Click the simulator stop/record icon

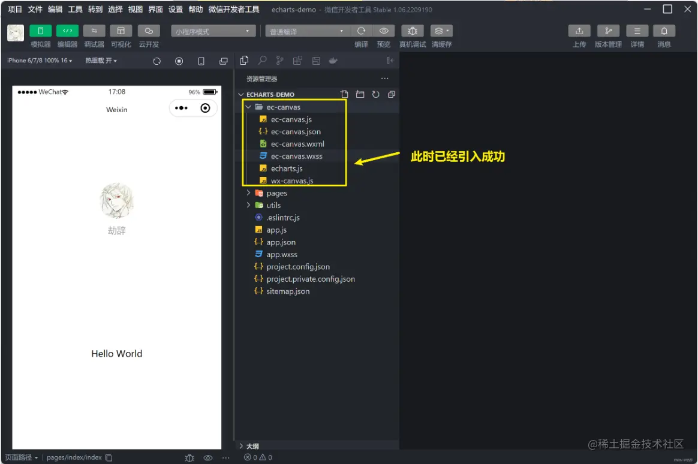coord(179,61)
